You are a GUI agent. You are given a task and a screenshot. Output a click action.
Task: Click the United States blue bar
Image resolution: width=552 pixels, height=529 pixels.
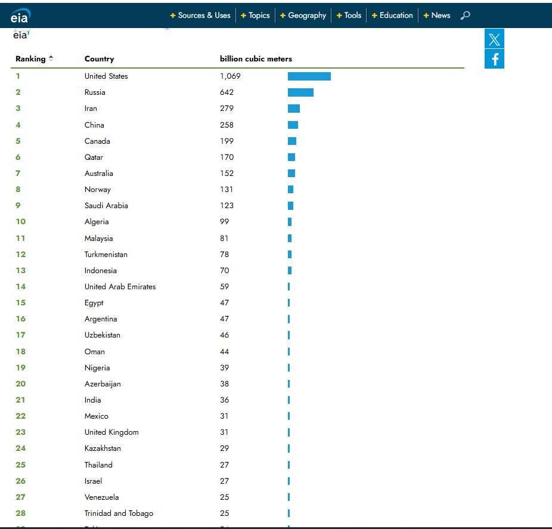tap(309, 76)
